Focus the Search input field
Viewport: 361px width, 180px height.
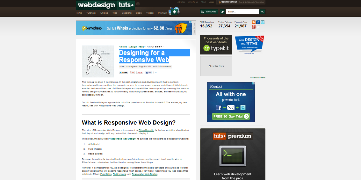coord(242,12)
